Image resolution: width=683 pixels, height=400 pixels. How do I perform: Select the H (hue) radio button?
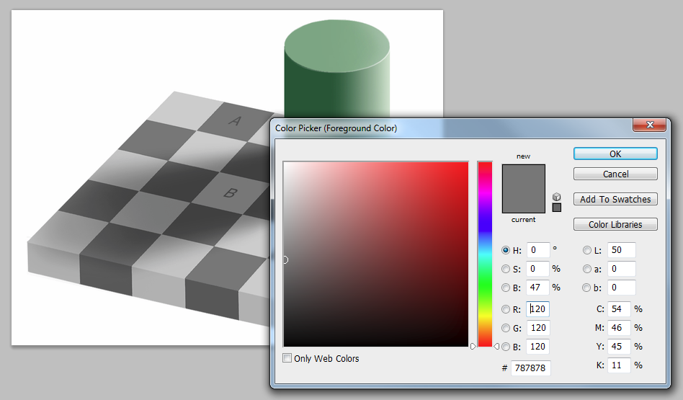[505, 250]
